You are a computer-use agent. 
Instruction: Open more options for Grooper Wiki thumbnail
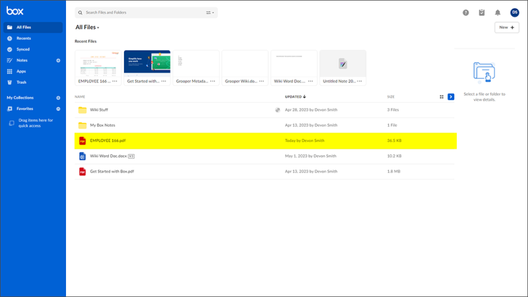pos(261,81)
